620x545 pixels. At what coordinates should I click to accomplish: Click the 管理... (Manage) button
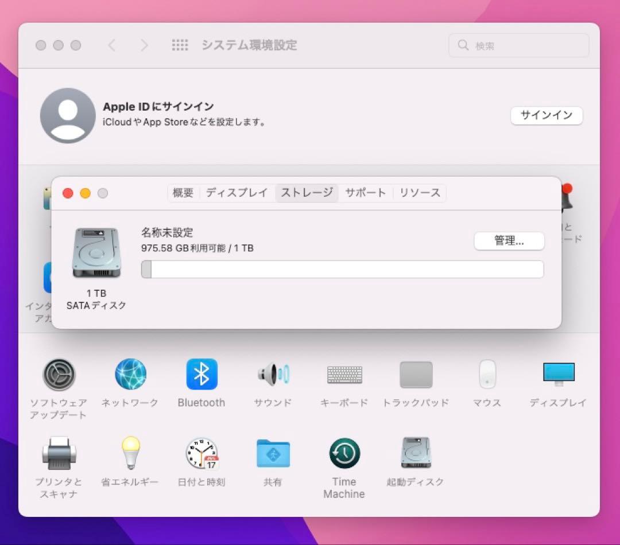tap(509, 241)
